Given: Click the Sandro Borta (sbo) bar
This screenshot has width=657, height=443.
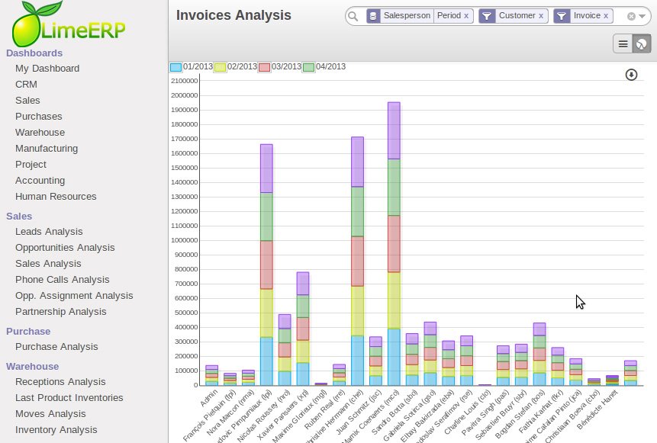Looking at the screenshot, I should pyautogui.click(x=412, y=359).
